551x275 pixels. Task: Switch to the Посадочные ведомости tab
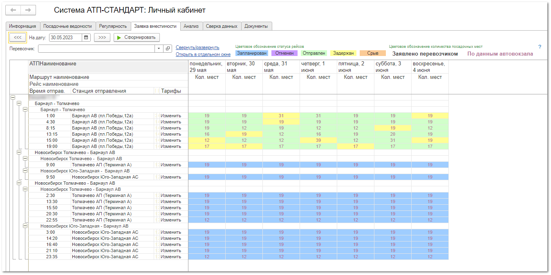67,26
